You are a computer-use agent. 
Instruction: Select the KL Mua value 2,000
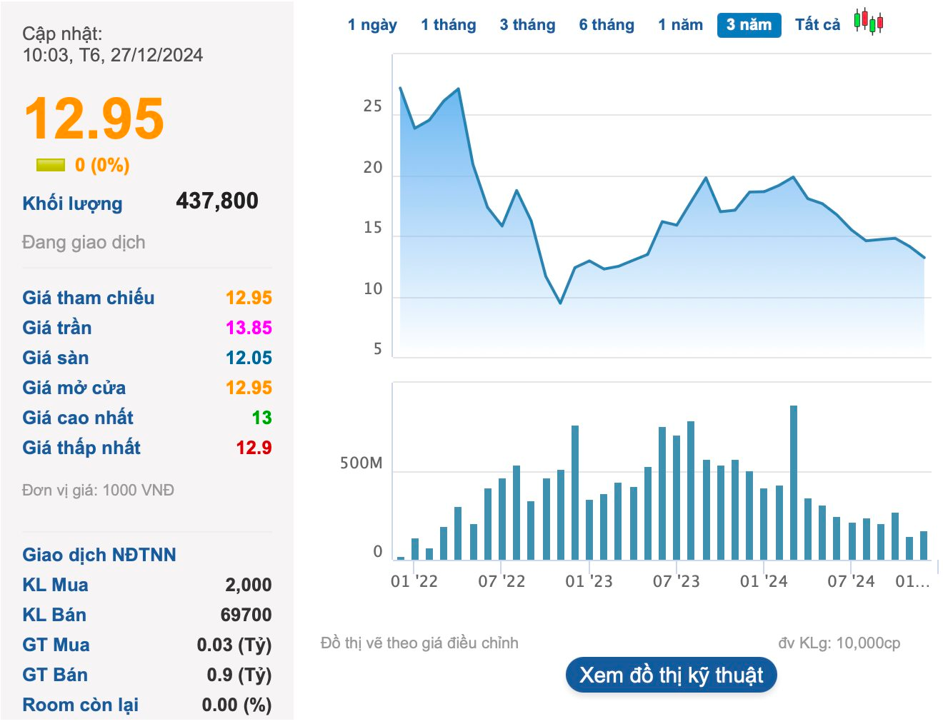[x=248, y=584]
